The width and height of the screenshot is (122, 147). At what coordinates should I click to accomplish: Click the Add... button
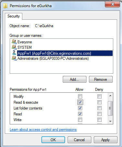[74, 79]
